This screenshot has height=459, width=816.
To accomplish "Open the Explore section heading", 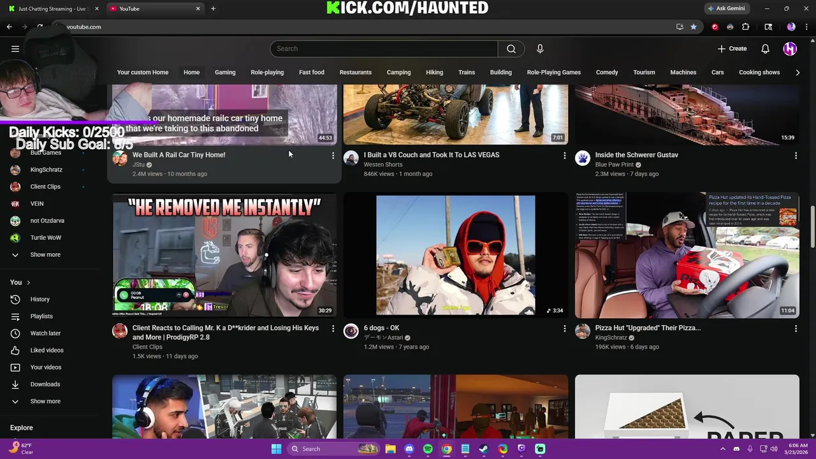I will (x=21, y=428).
